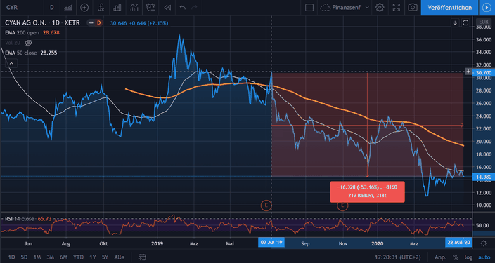The width and height of the screenshot is (495, 263).
Task: Toggle the percent scale
Action: click(x=456, y=257)
